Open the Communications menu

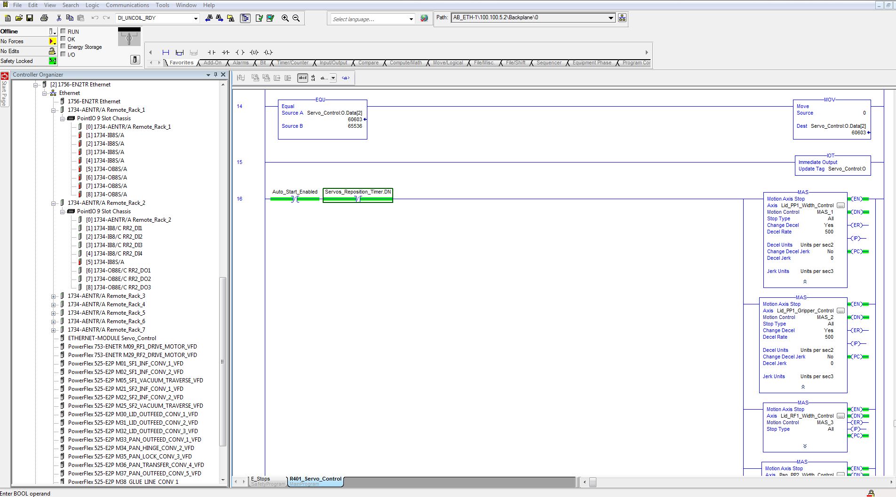pyautogui.click(x=127, y=5)
